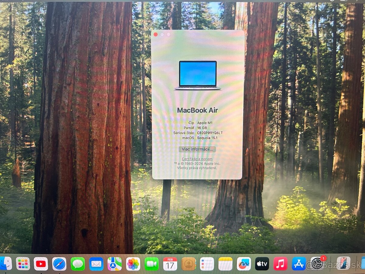Viewport: 365px width, 274px height.
Task: Click the Apple M1 chip value
Action: coord(205,123)
